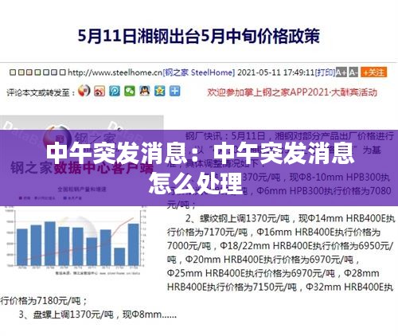The width and height of the screenshot is (398, 336).
Task: Click the 钢之家 logo above the chart
Action: tap(82, 138)
